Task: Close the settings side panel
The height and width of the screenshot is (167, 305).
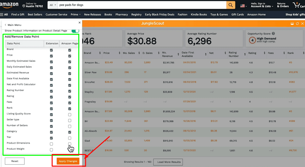Action: click(79, 23)
